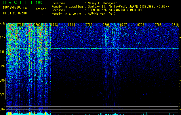This screenshot has height=115, width=181.
Task: Click the 0701 time marker
Action: (20, 25)
